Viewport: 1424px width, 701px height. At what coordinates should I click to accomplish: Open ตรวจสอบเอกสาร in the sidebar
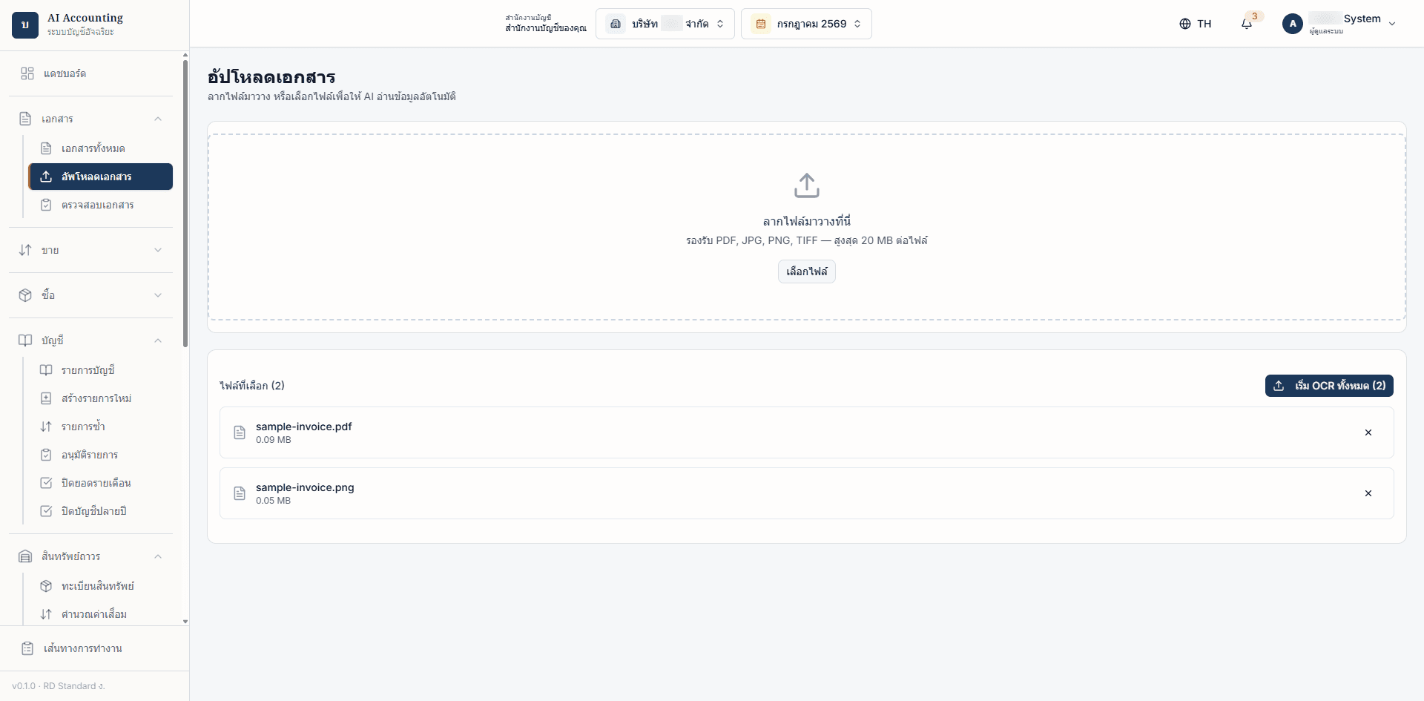click(x=100, y=205)
